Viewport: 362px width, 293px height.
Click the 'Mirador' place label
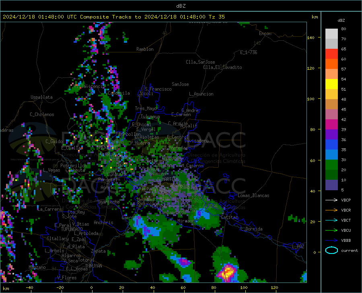pos(186,221)
